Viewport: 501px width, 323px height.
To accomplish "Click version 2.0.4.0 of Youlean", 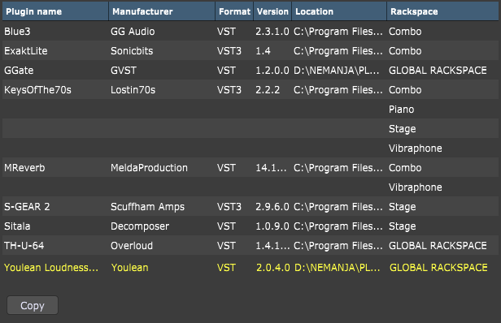I will coord(273,268).
